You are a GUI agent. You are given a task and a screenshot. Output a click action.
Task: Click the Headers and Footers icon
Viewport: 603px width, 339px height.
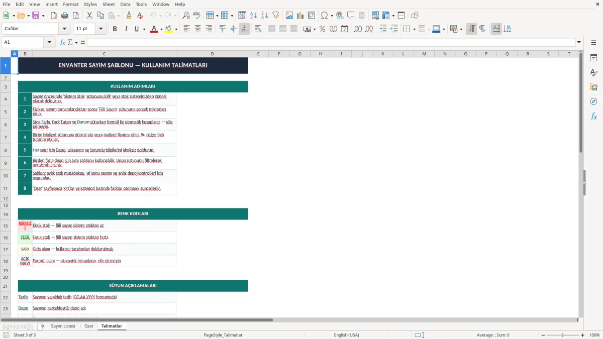[x=362, y=16]
